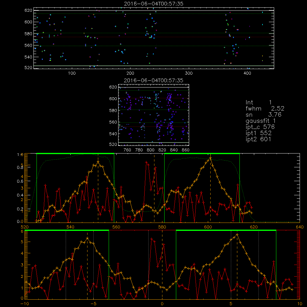The width and height of the screenshot is (307, 307).
Task: Click the top image title 2016-06-04T00:57:35
Action: click(153, 4)
